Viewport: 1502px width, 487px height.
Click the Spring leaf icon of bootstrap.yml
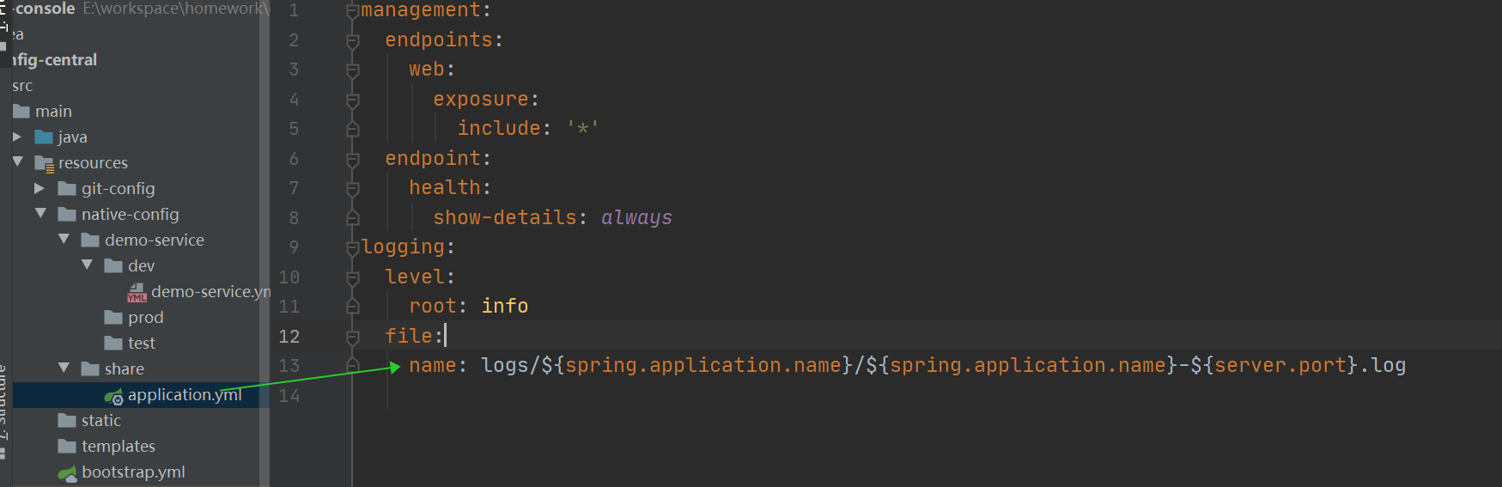67,473
